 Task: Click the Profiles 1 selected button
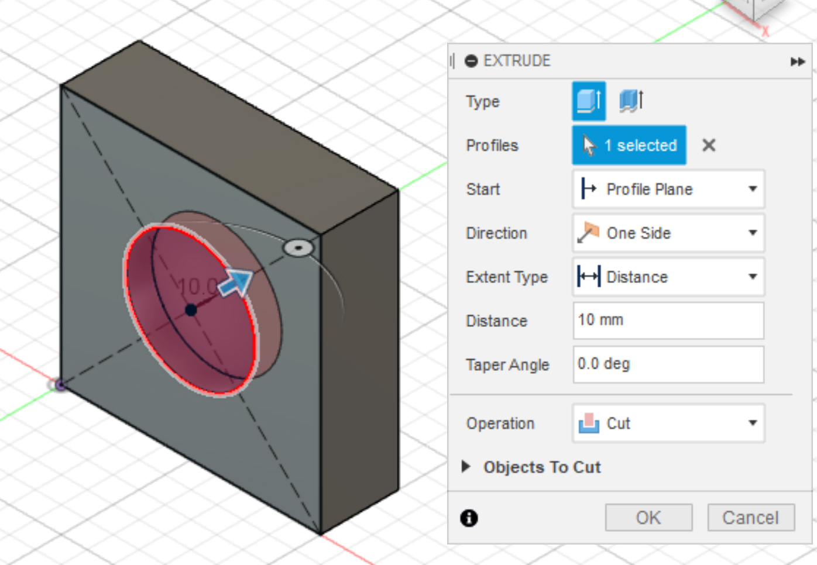629,145
